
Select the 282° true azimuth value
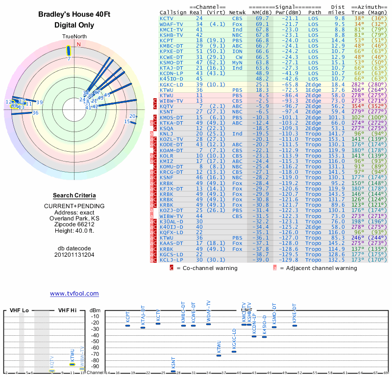358,84
